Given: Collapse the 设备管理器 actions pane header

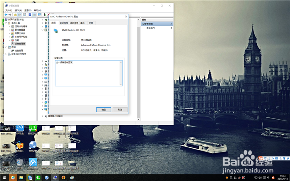Looking at the screenshot, I should click(x=171, y=24).
